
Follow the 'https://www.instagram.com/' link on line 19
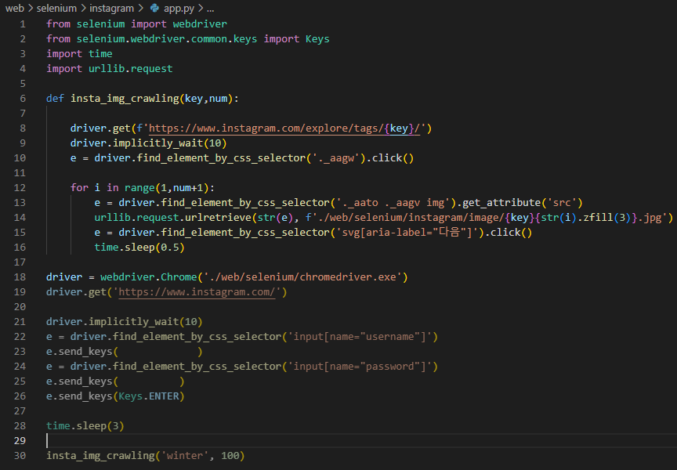point(197,291)
